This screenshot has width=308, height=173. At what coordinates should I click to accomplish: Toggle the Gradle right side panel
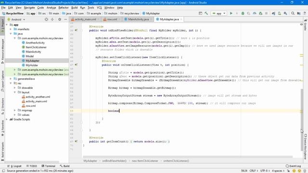(x=306, y=25)
